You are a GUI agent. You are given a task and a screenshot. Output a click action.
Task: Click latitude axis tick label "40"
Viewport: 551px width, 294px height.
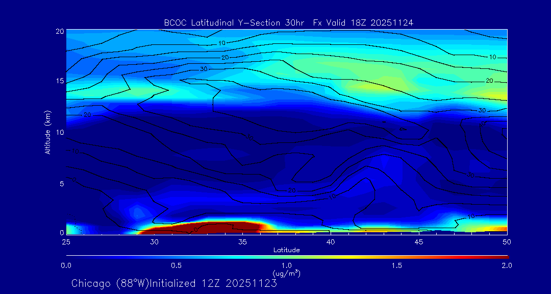pyautogui.click(x=330, y=241)
